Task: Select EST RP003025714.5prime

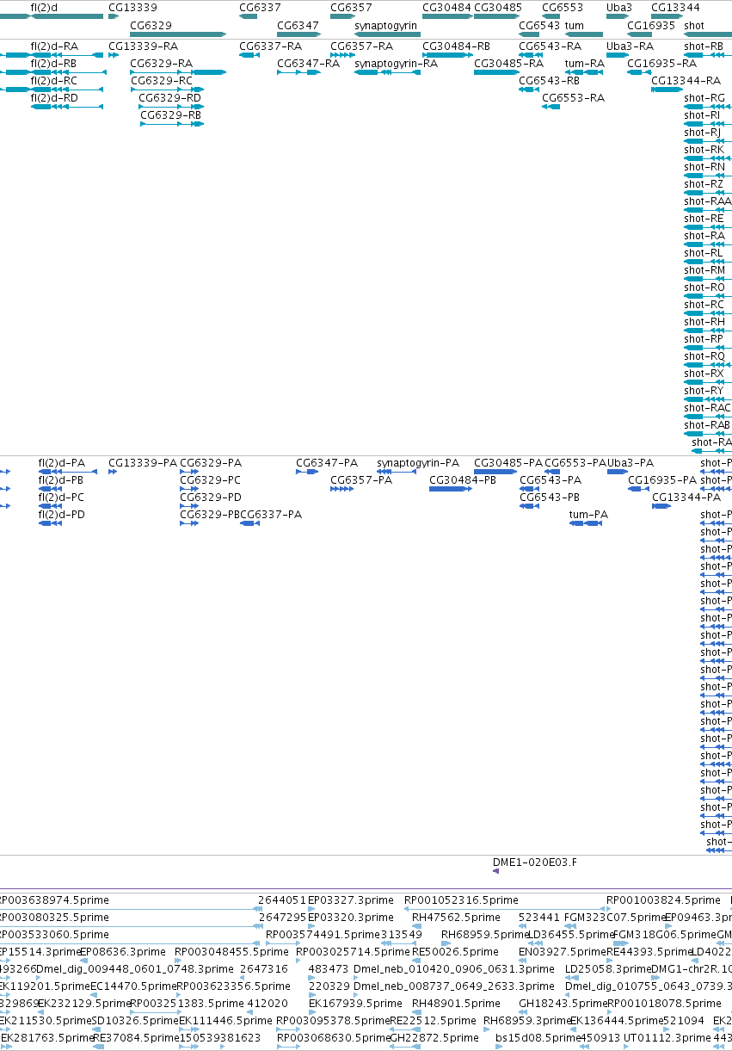Action: point(353,952)
